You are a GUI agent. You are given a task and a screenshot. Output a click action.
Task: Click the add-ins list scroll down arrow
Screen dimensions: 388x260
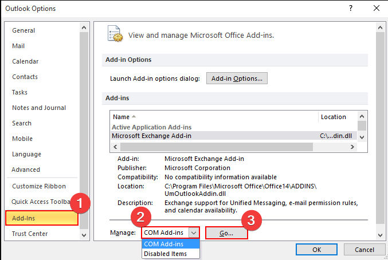click(362, 137)
